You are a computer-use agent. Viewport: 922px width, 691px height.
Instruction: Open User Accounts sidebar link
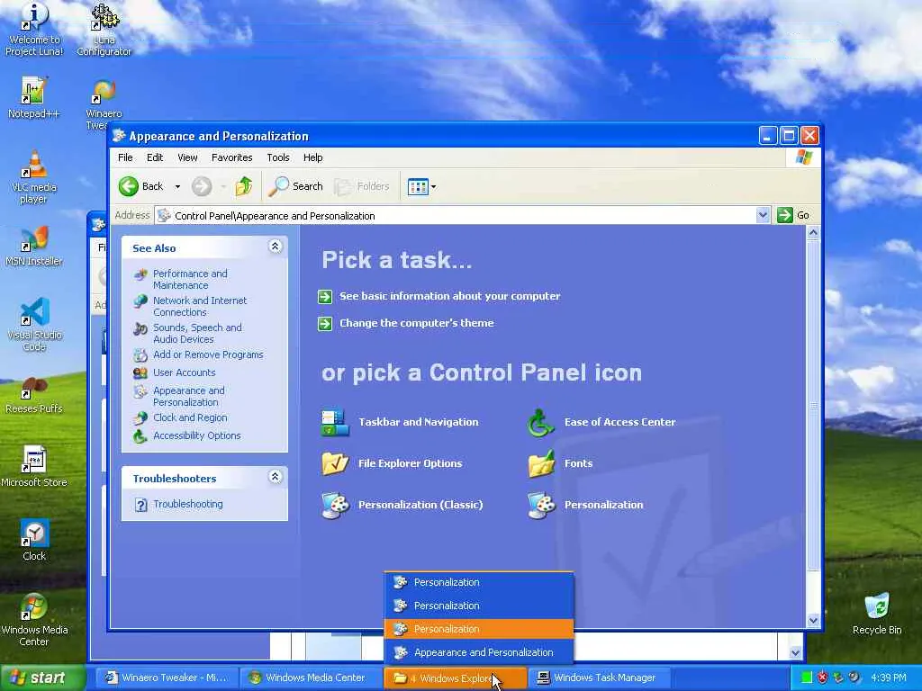point(184,372)
